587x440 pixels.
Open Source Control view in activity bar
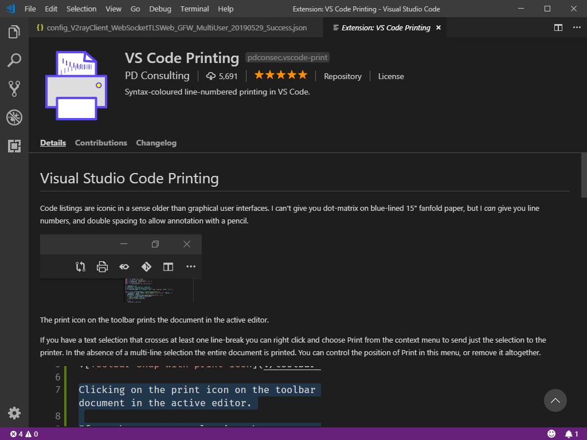tap(14, 89)
